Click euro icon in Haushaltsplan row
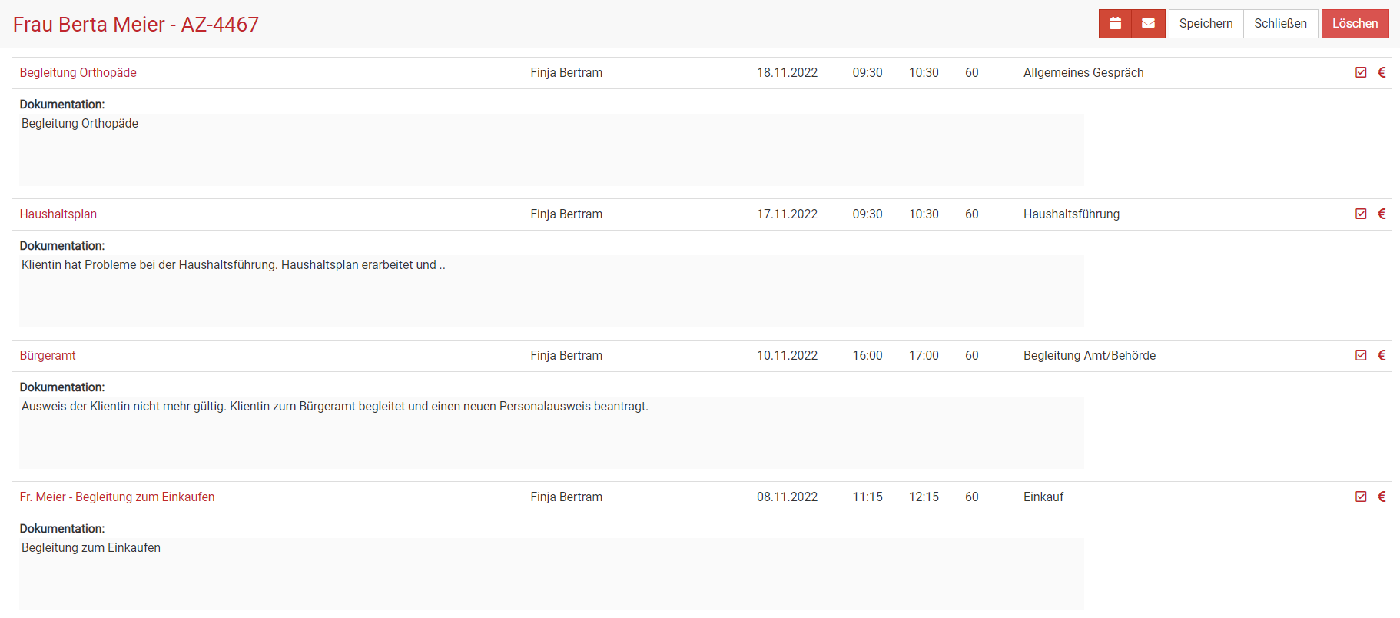The width and height of the screenshot is (1400, 618). (1382, 214)
